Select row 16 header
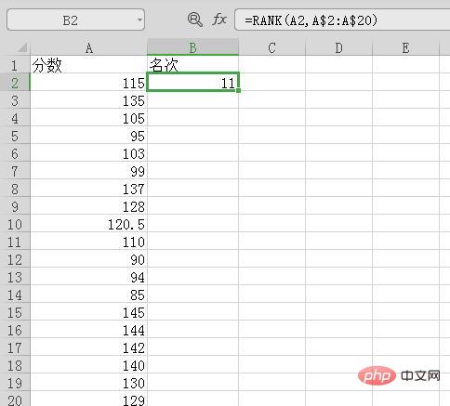Viewport: 450px width, 406px height. point(15,330)
